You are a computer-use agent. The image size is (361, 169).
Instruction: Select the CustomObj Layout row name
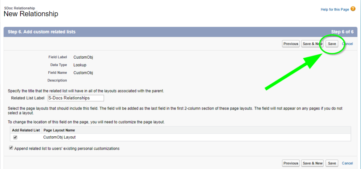(59, 137)
